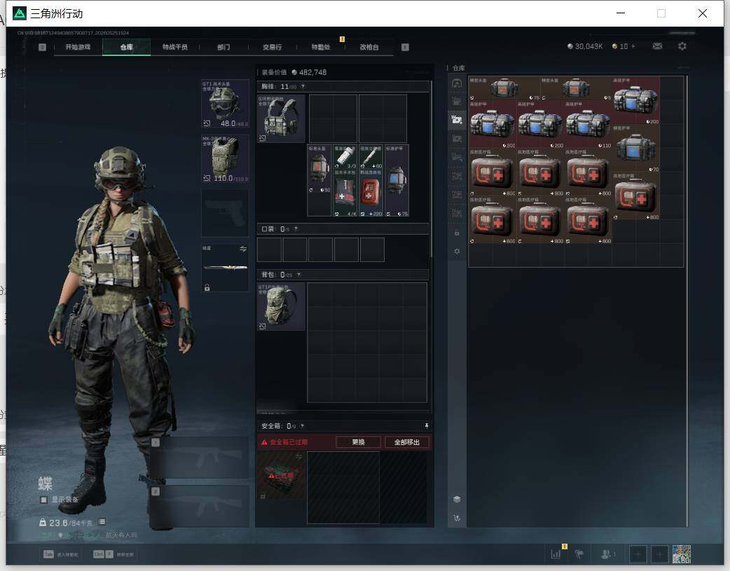730x571 pixels.
Task: Select the equipped backpack item
Action: (x=281, y=306)
